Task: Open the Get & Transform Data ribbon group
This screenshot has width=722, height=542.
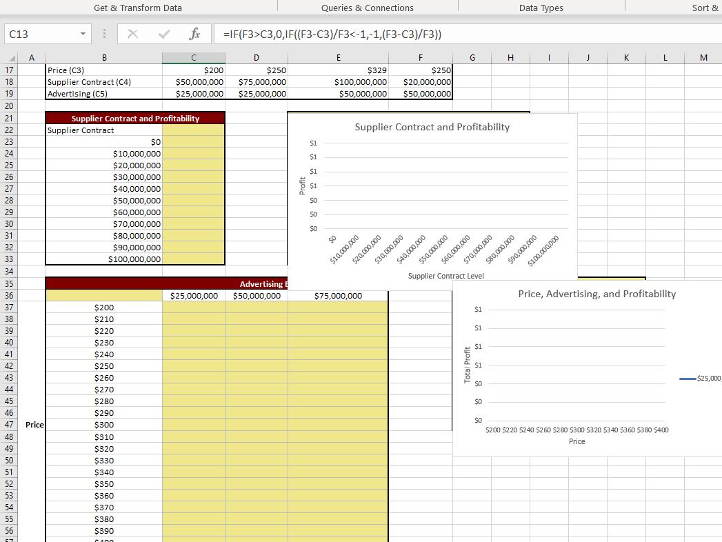Action: pyautogui.click(x=137, y=8)
